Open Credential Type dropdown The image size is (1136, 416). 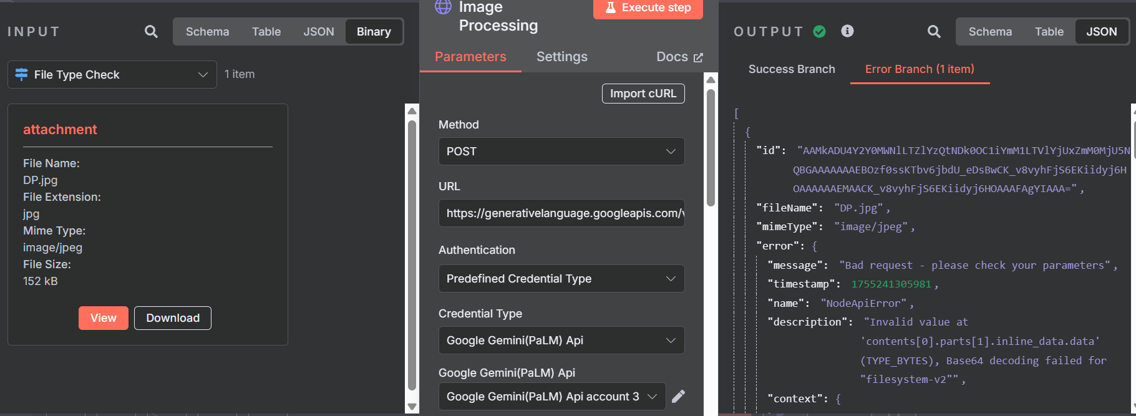tap(561, 341)
